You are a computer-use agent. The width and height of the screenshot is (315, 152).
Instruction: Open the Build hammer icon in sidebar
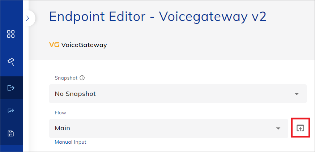click(11, 62)
